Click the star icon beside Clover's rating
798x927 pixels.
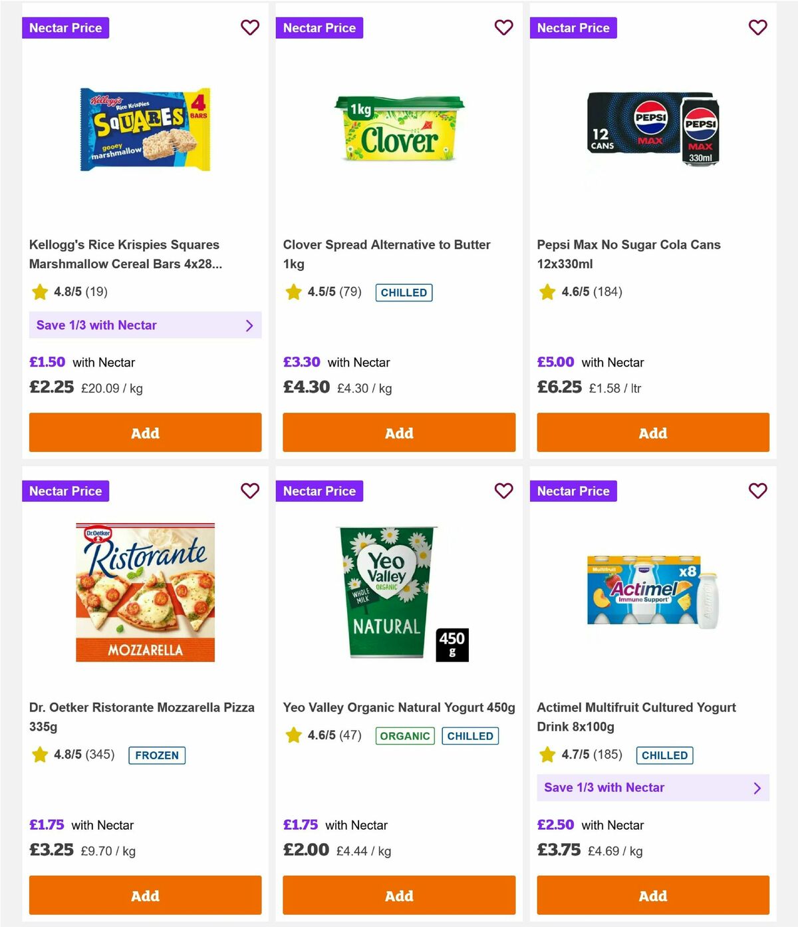[293, 291]
